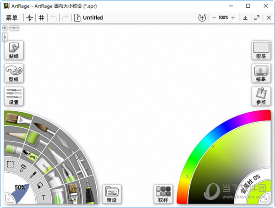Click the 50% brush size indicator
Image resolution: width=275 pixels, height=208 pixels.
pos(20,187)
